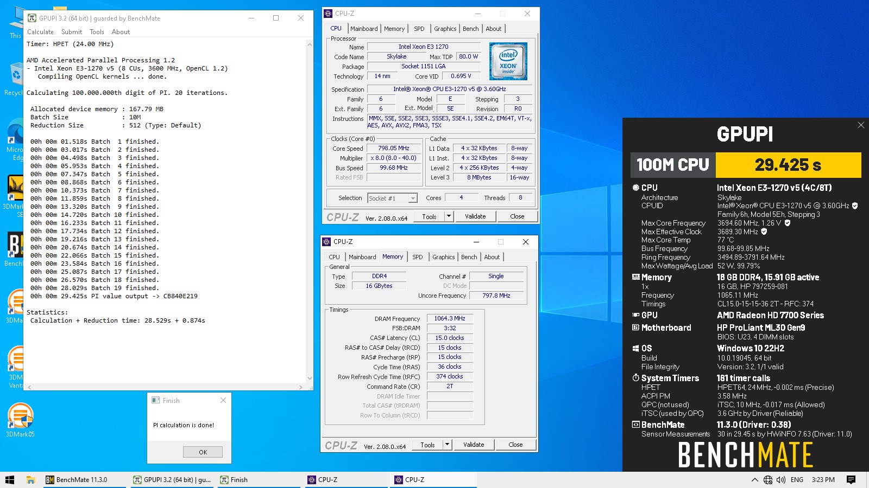Select Bench tab in lower CPU-Z window
Viewport: 869px width, 488px height.
point(469,257)
